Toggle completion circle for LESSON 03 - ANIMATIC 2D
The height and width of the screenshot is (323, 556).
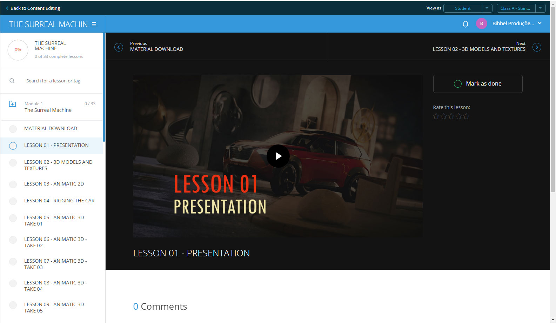tap(13, 184)
